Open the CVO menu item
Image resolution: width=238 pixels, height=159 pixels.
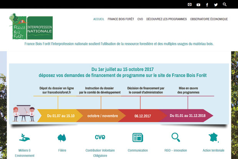(140, 19)
